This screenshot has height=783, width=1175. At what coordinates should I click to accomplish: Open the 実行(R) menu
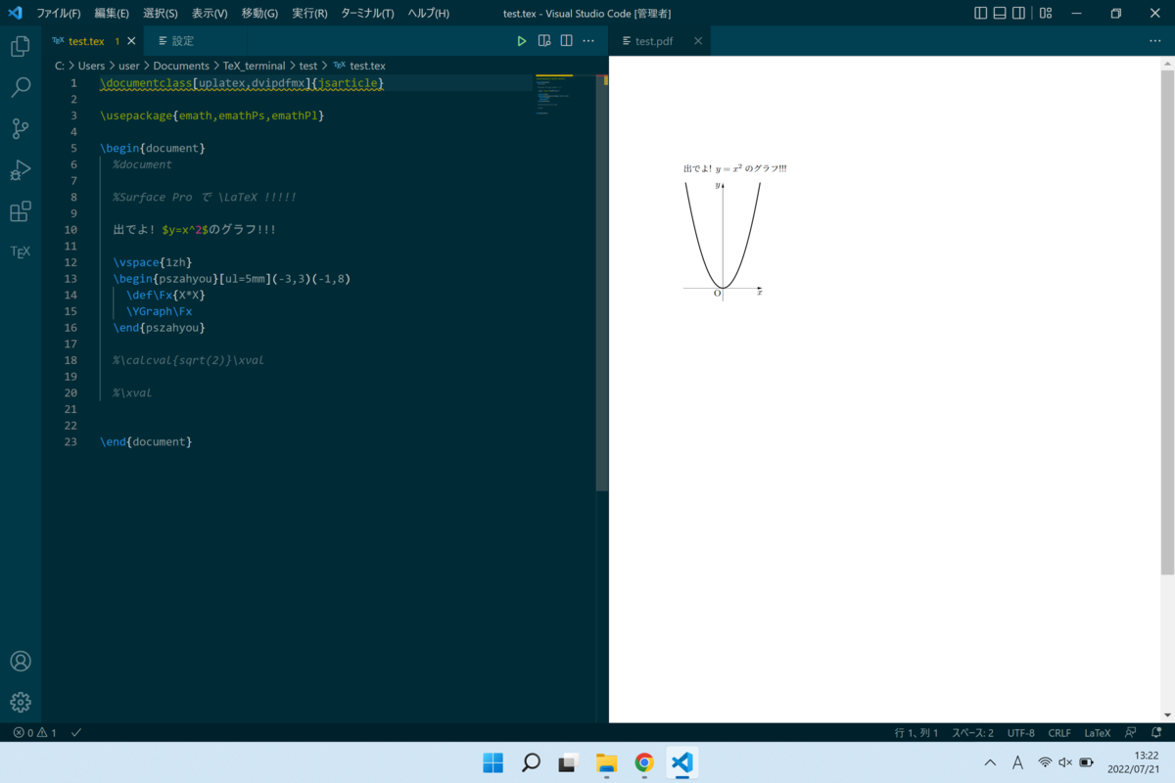pos(309,13)
